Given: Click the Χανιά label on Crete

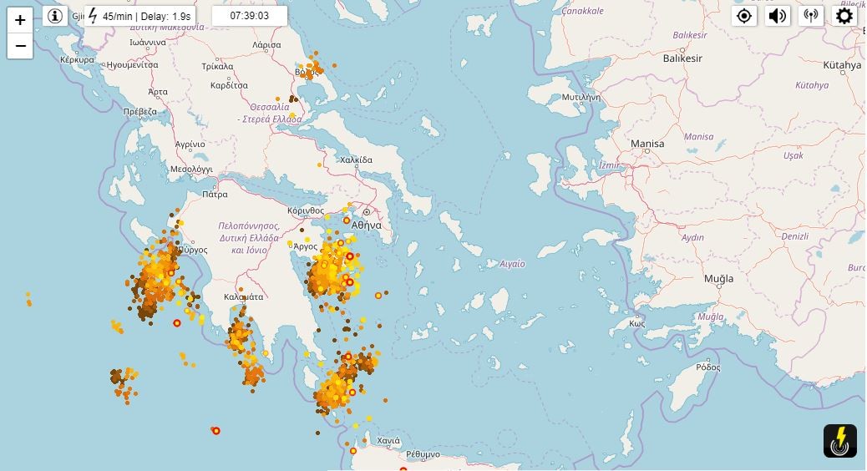Looking at the screenshot, I should point(388,441).
